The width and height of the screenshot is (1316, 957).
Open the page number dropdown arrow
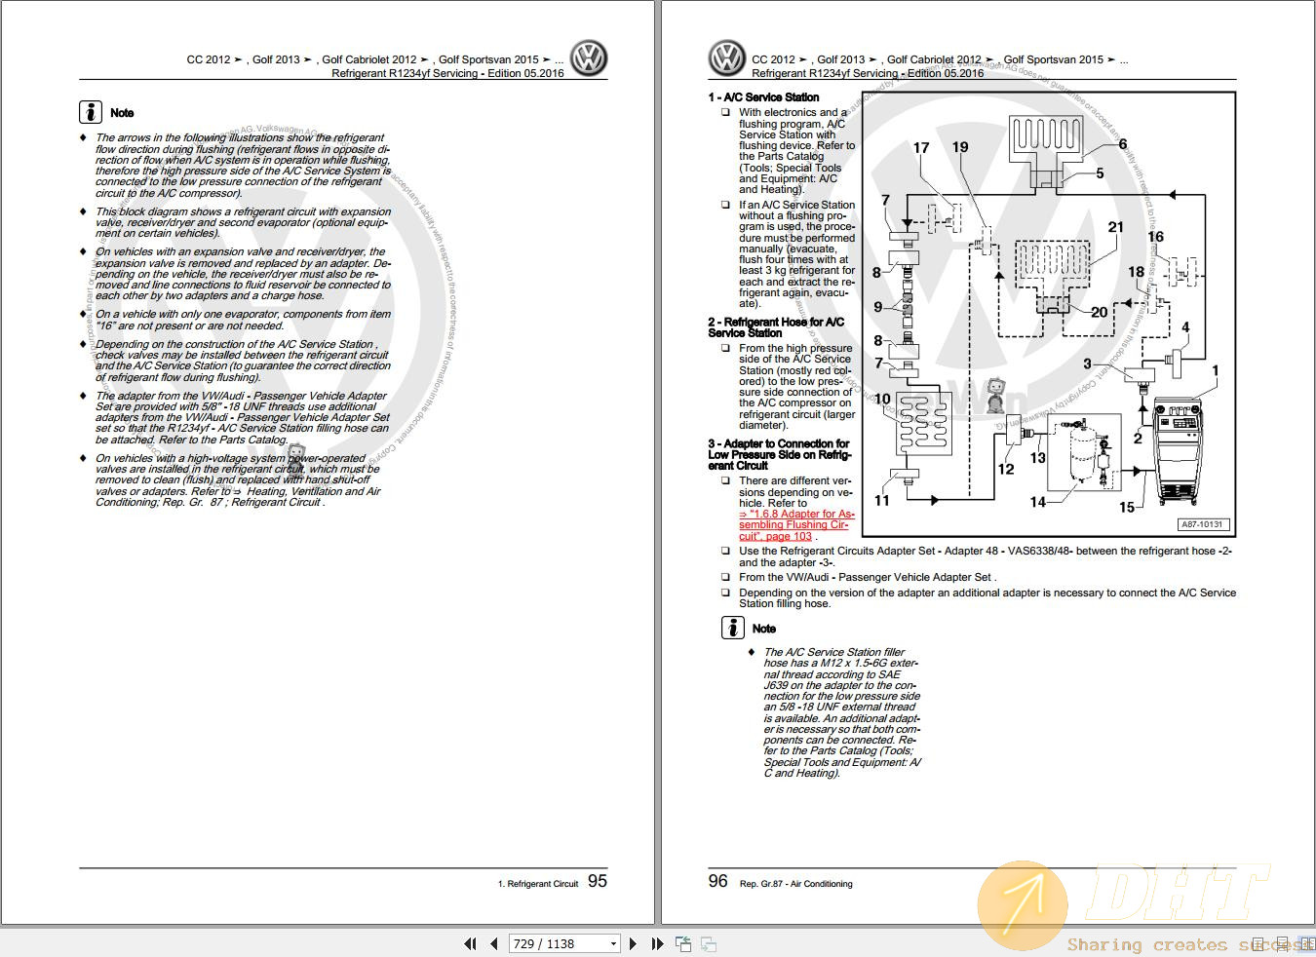point(613,943)
